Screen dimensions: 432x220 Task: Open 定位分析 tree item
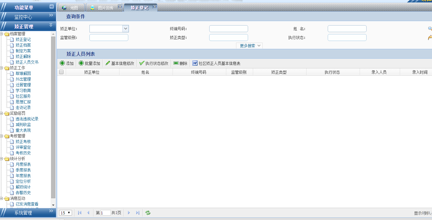[x=23, y=181]
